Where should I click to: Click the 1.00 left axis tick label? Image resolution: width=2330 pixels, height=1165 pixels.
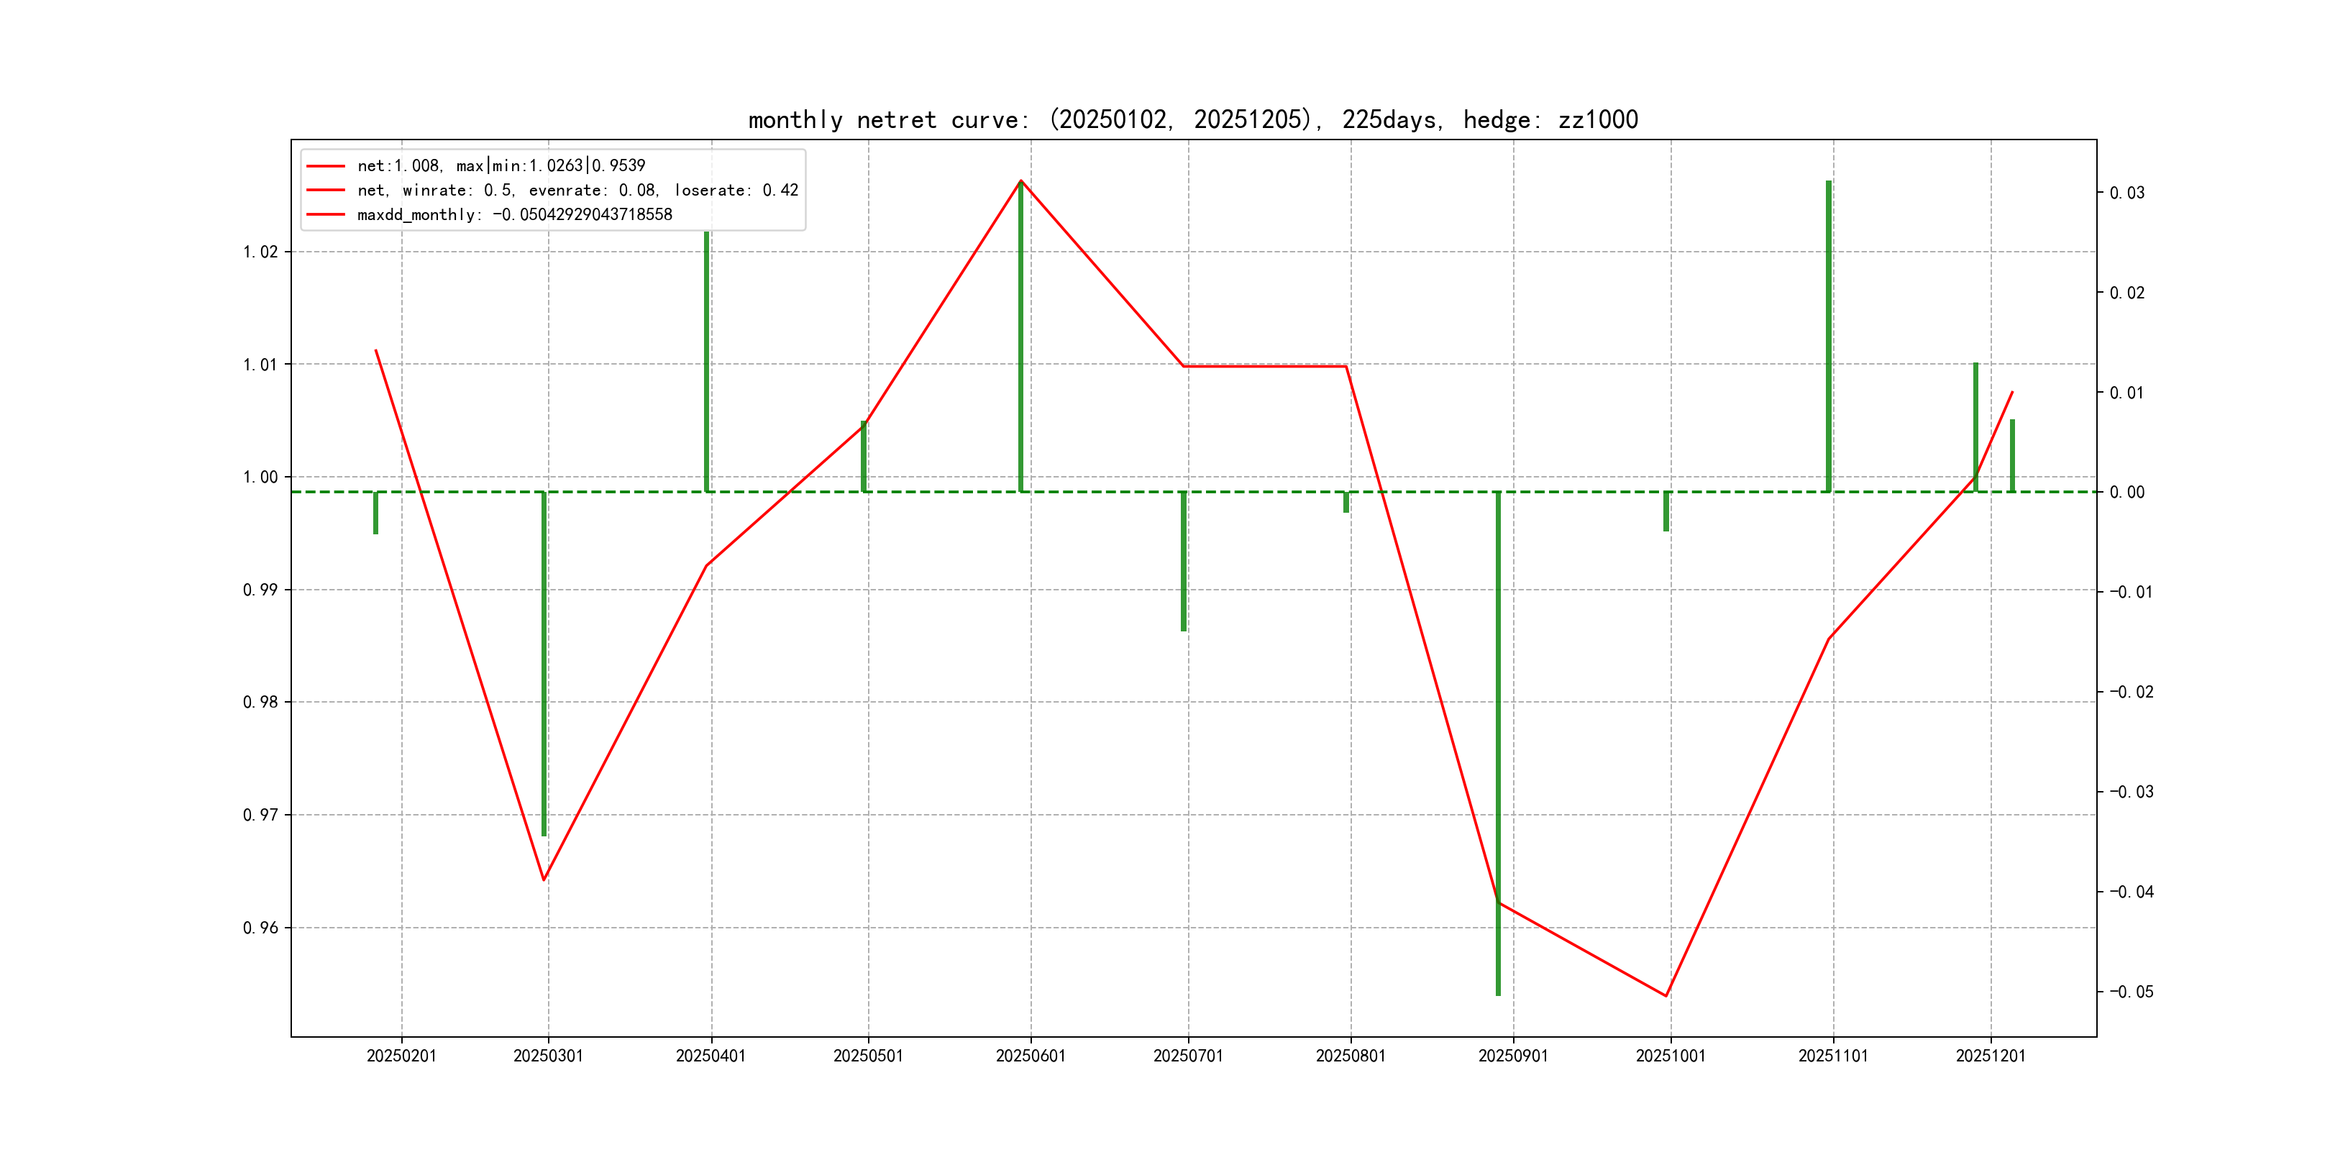coord(260,477)
